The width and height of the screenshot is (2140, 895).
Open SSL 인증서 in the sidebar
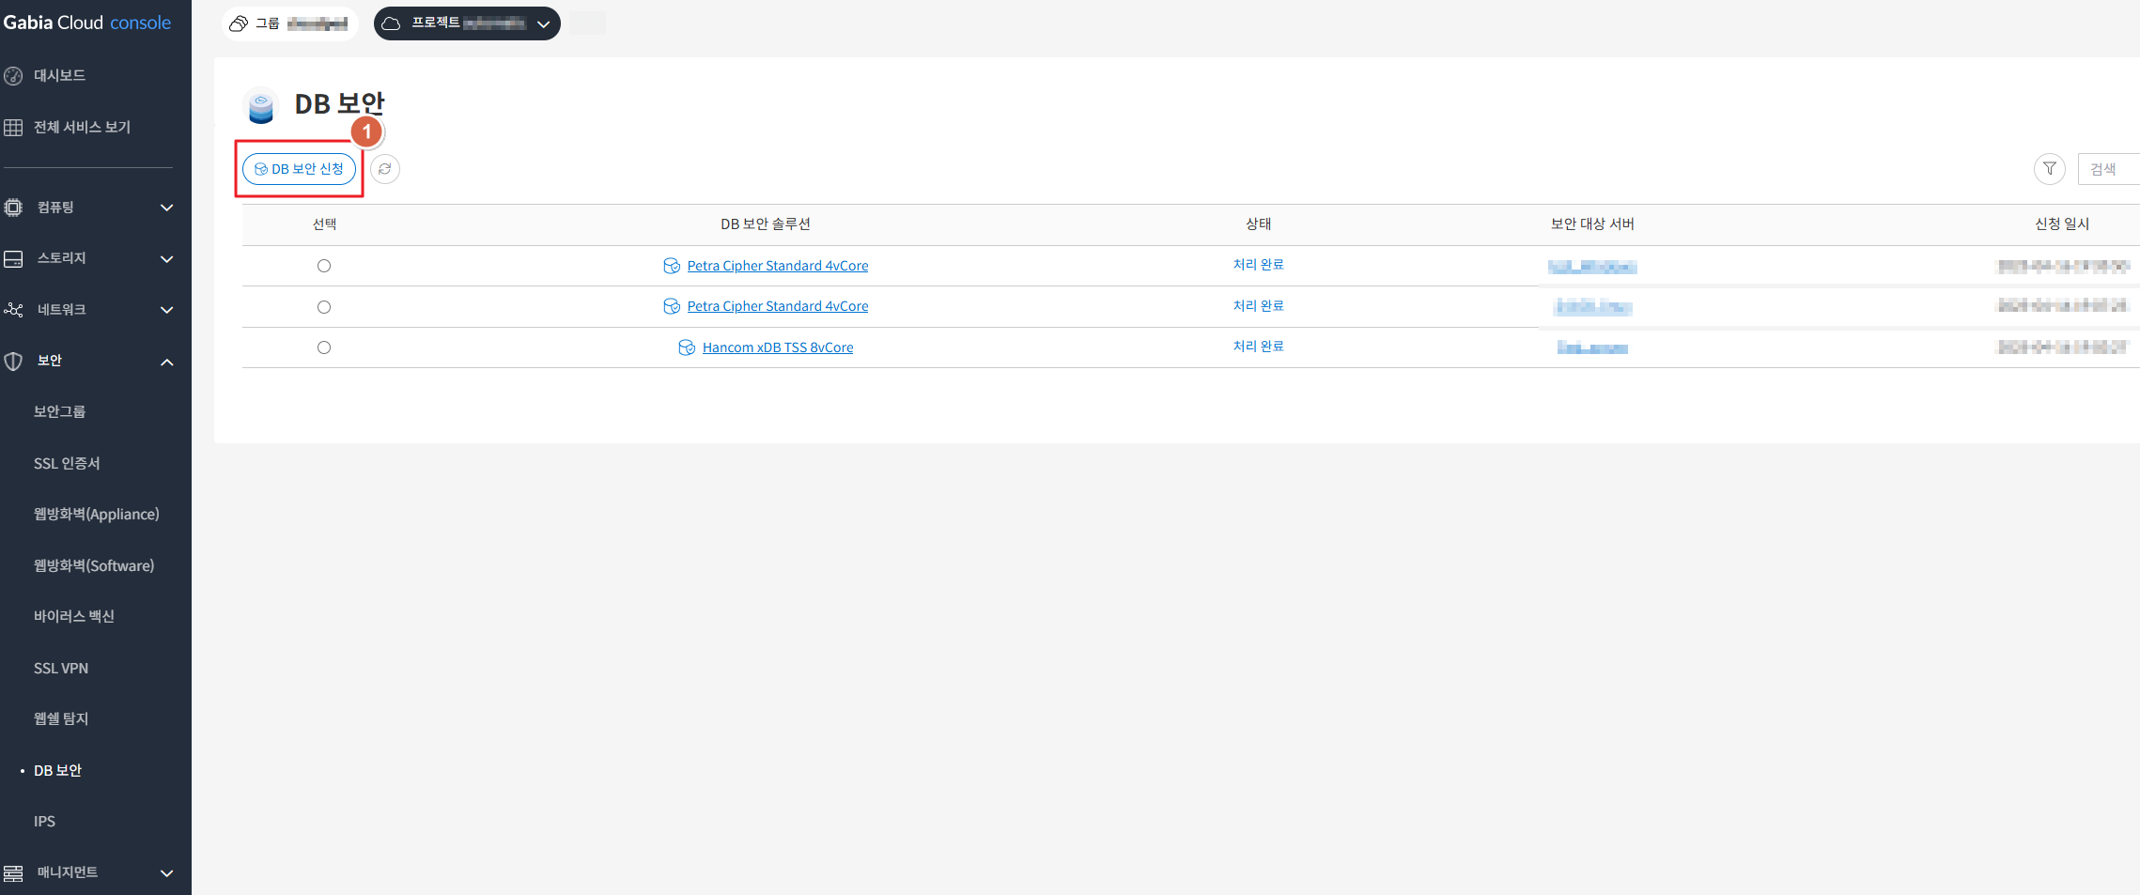click(x=67, y=463)
